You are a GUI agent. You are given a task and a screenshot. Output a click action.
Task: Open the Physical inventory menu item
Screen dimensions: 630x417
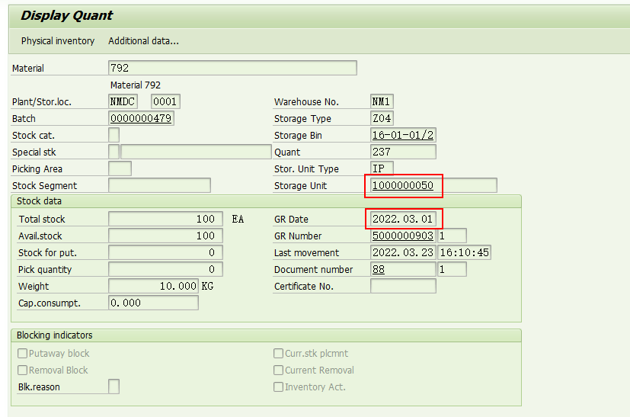pos(58,41)
